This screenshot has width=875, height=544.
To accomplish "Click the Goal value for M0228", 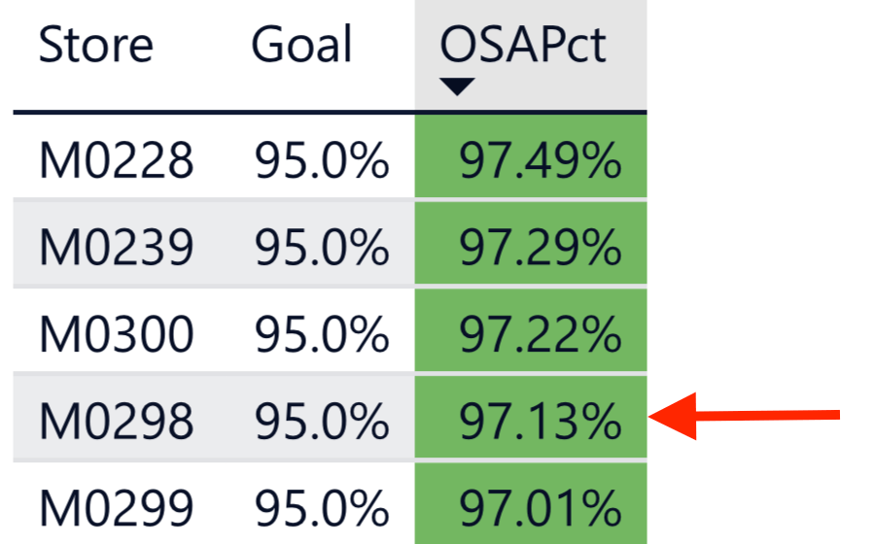I will tap(322, 160).
